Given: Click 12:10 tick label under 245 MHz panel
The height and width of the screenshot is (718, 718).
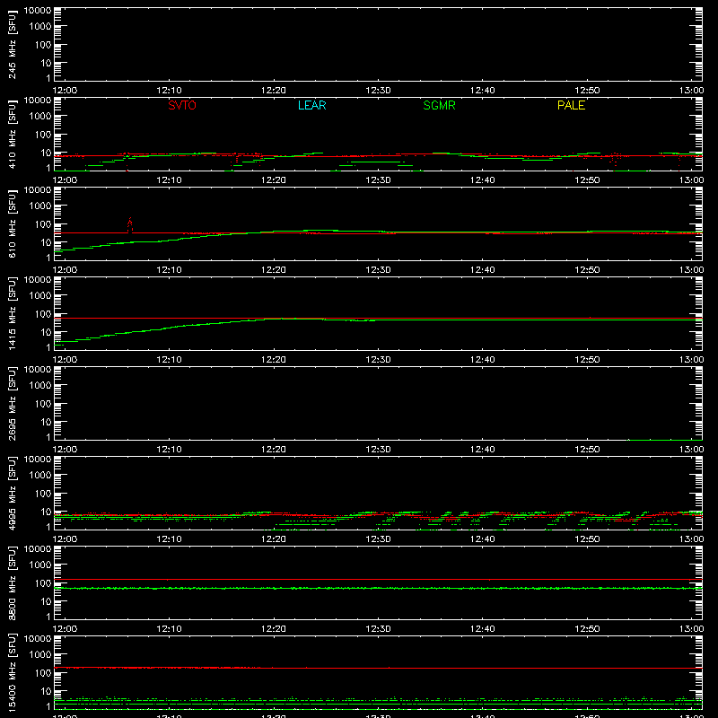Looking at the screenshot, I should point(169,91).
